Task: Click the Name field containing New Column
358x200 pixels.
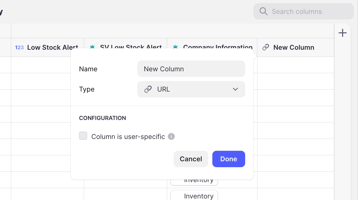Action: click(191, 69)
